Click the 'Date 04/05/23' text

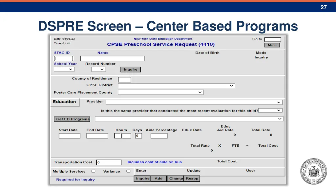pos(64,39)
